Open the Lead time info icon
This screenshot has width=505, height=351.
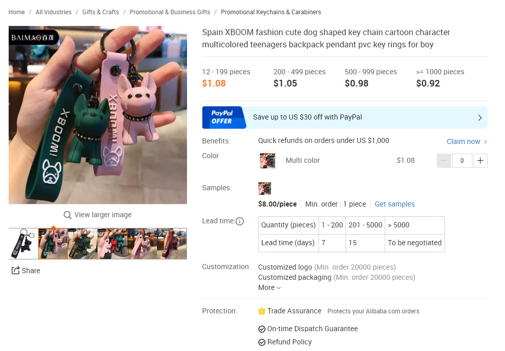(240, 221)
